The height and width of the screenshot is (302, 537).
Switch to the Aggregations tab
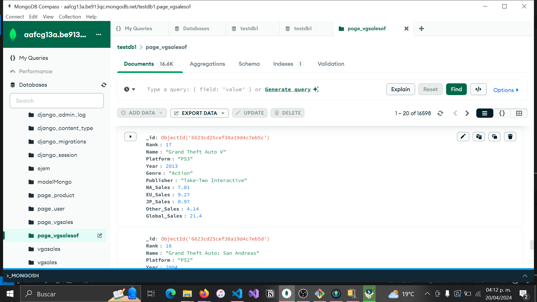[207, 64]
